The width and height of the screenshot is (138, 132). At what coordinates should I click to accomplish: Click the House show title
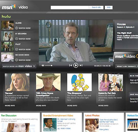[121, 24]
